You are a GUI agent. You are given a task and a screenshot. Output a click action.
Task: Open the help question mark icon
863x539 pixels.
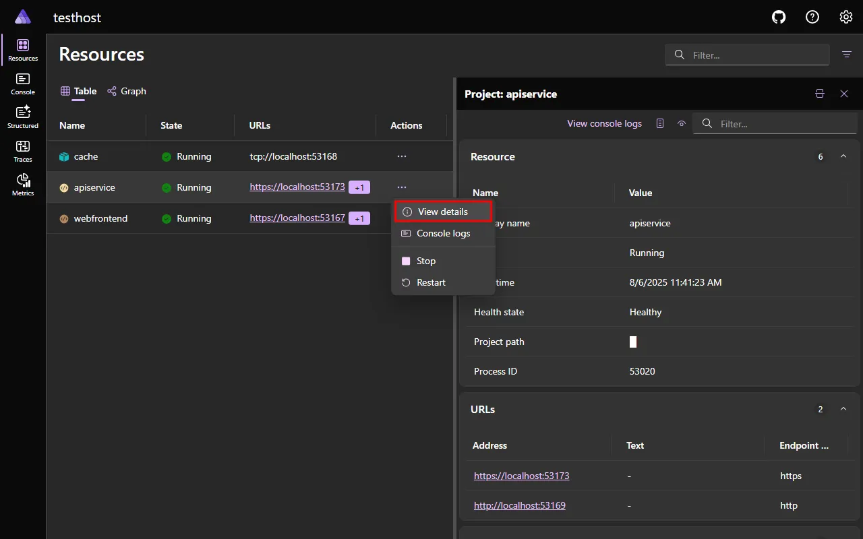[812, 17]
